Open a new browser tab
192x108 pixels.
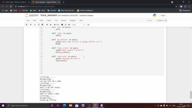tap(64, 2)
